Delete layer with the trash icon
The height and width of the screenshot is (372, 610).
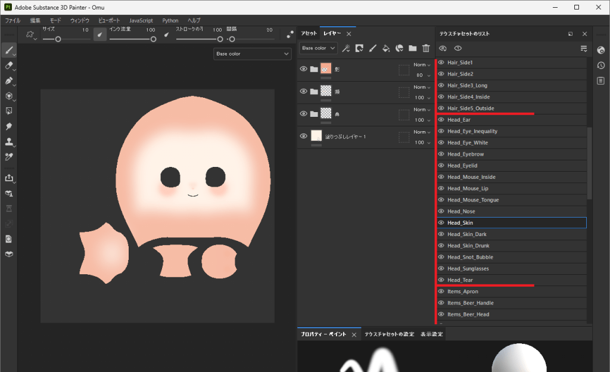coord(426,48)
